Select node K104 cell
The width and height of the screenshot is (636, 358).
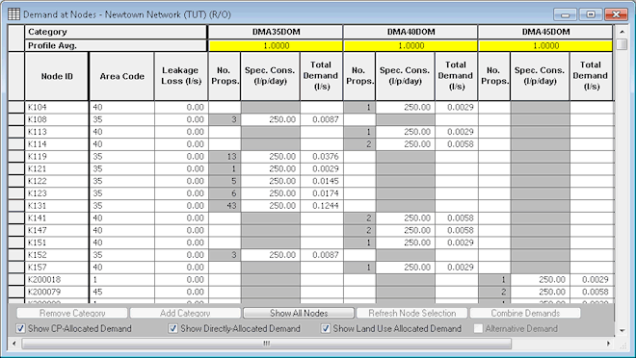point(57,108)
